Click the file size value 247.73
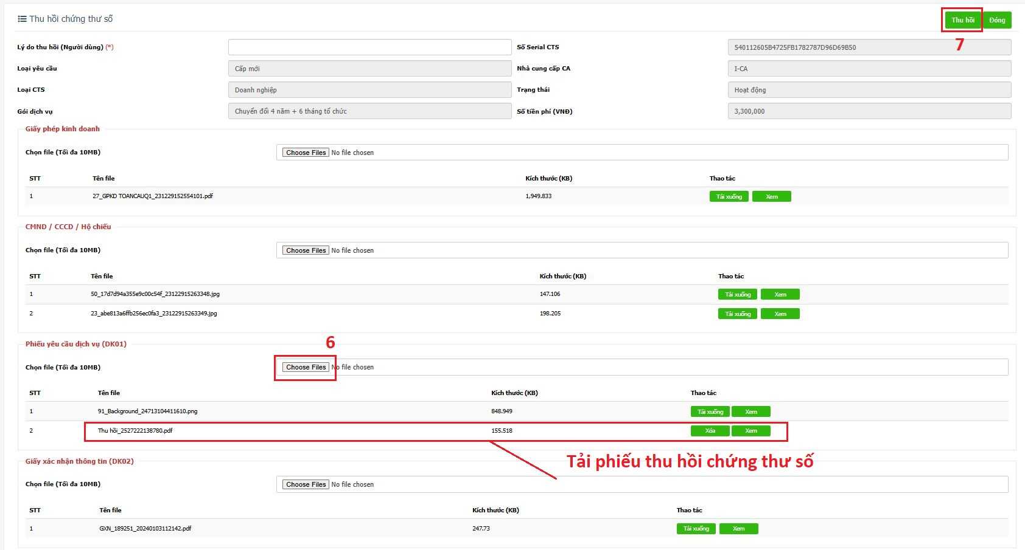The width and height of the screenshot is (1025, 550). click(x=481, y=529)
